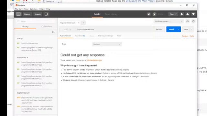Open the GET method dropdown
The image size is (207, 116).
(x=67, y=29)
